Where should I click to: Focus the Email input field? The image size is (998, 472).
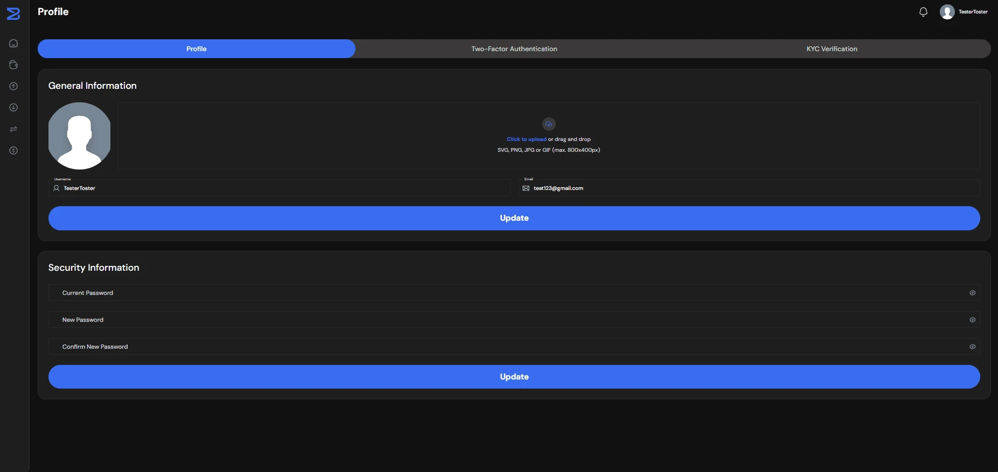pos(749,188)
